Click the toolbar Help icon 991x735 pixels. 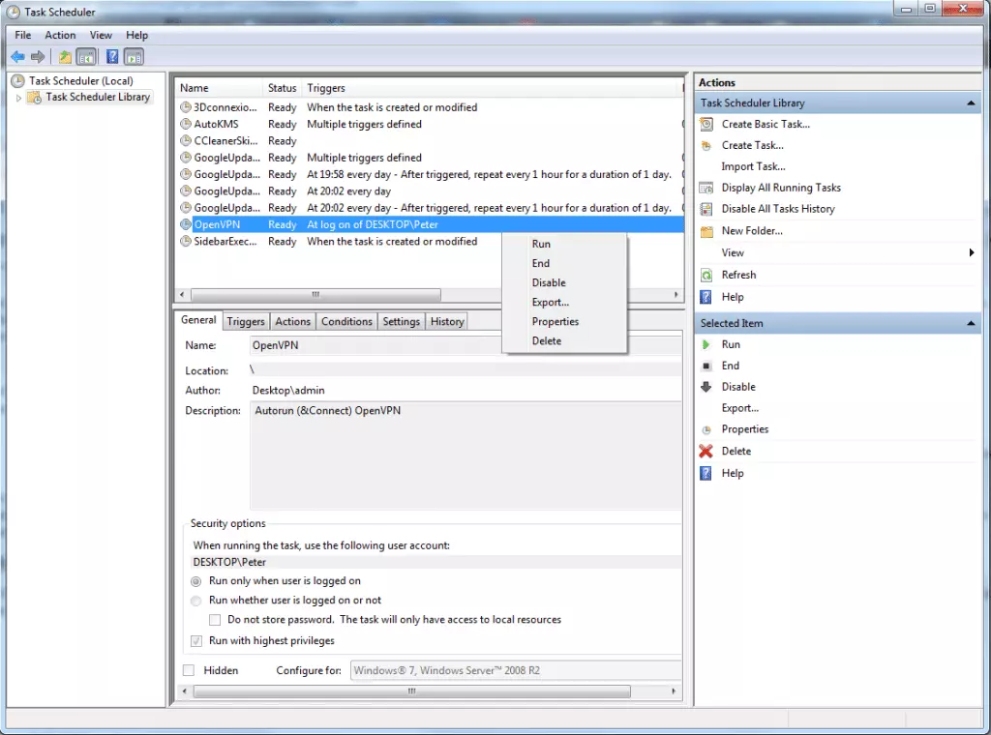(x=111, y=56)
